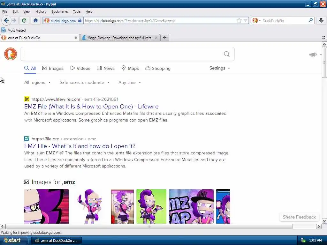Open the Home page icon
This screenshot has height=245, width=327.
[x=36, y=20]
